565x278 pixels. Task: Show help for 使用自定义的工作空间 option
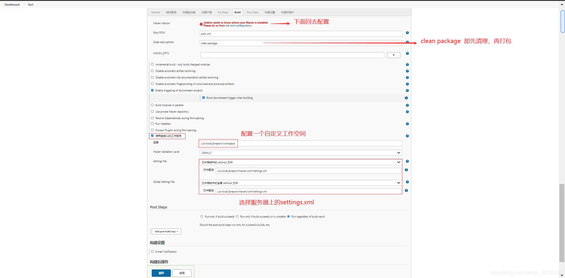coord(407,136)
